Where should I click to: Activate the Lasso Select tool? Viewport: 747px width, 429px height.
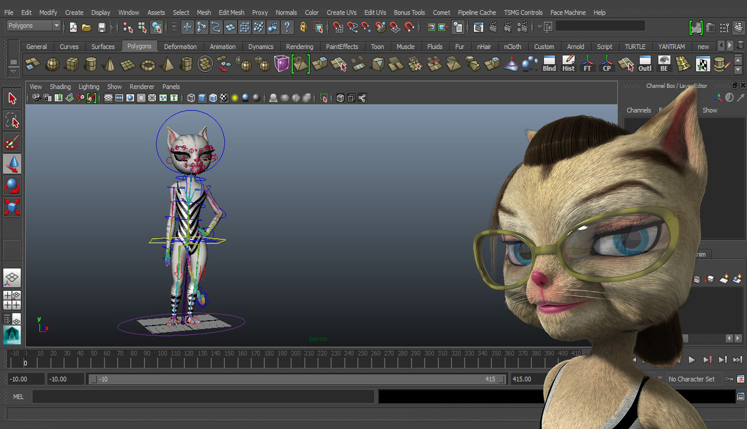tap(12, 120)
